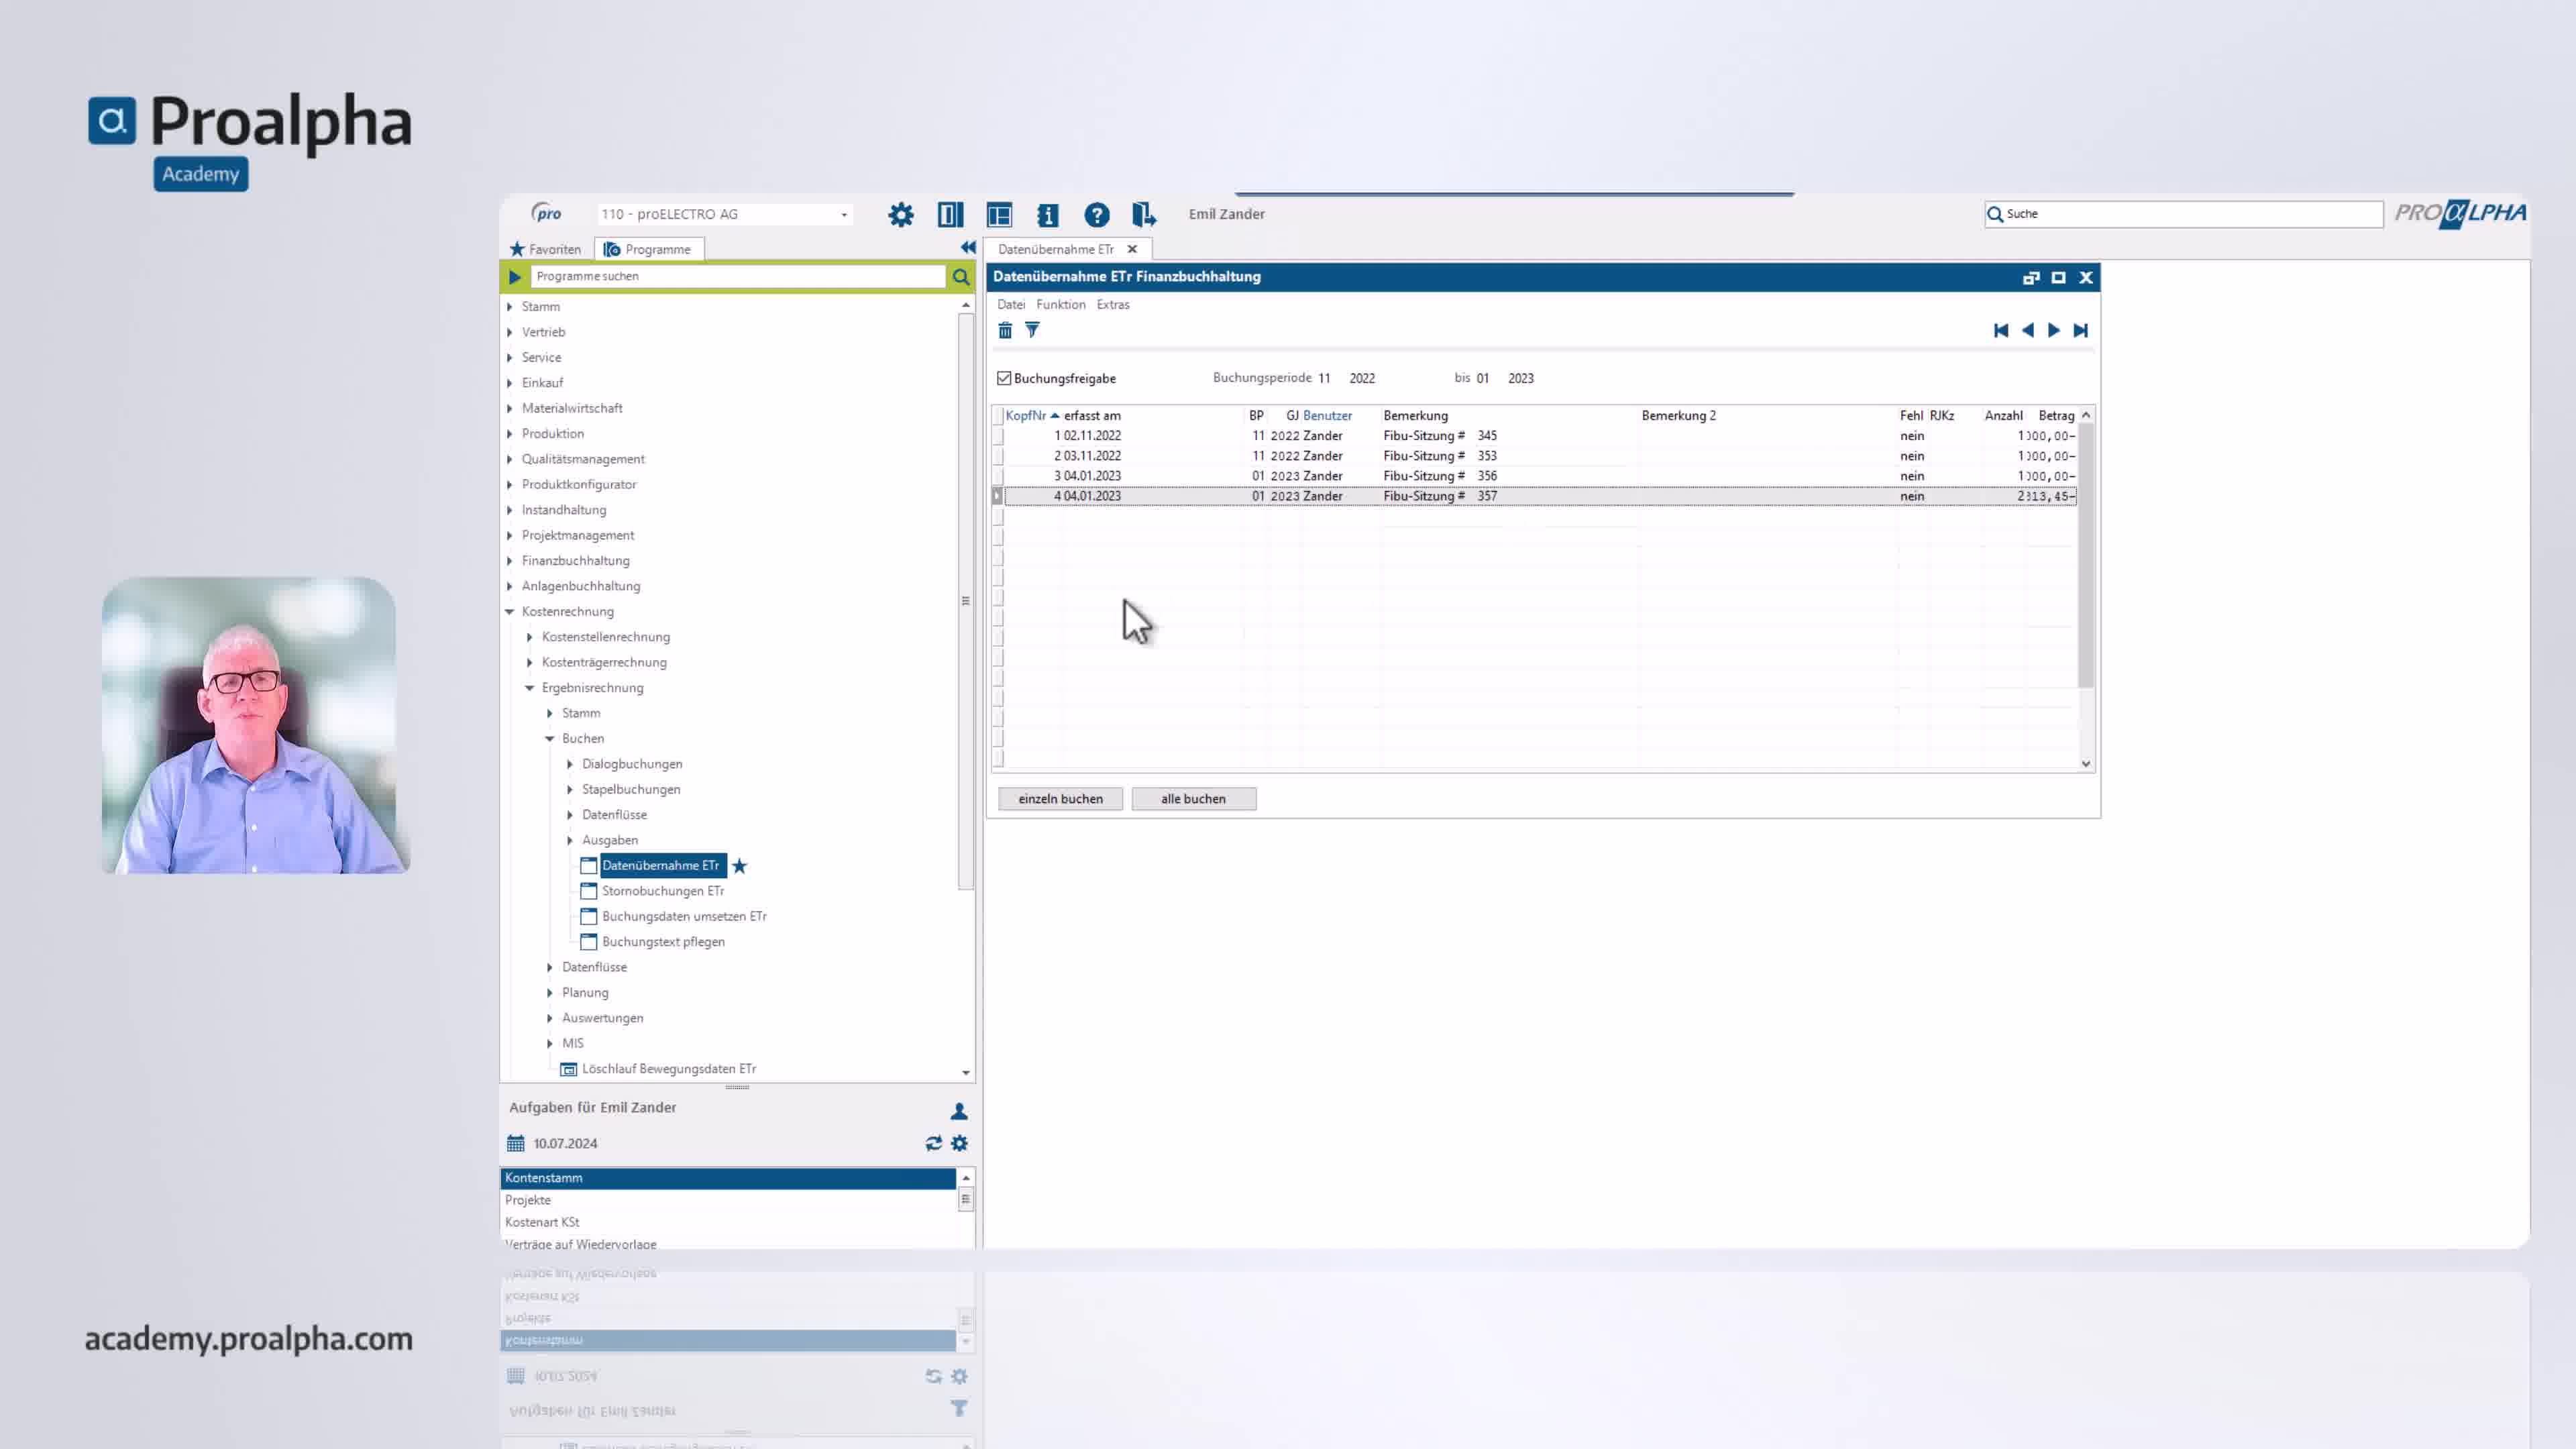Click the refresh icon in tasks panel

pos(933,1143)
